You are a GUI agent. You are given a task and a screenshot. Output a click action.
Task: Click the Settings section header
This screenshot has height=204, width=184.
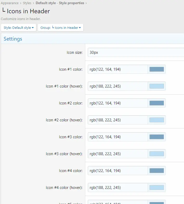tap(13, 39)
